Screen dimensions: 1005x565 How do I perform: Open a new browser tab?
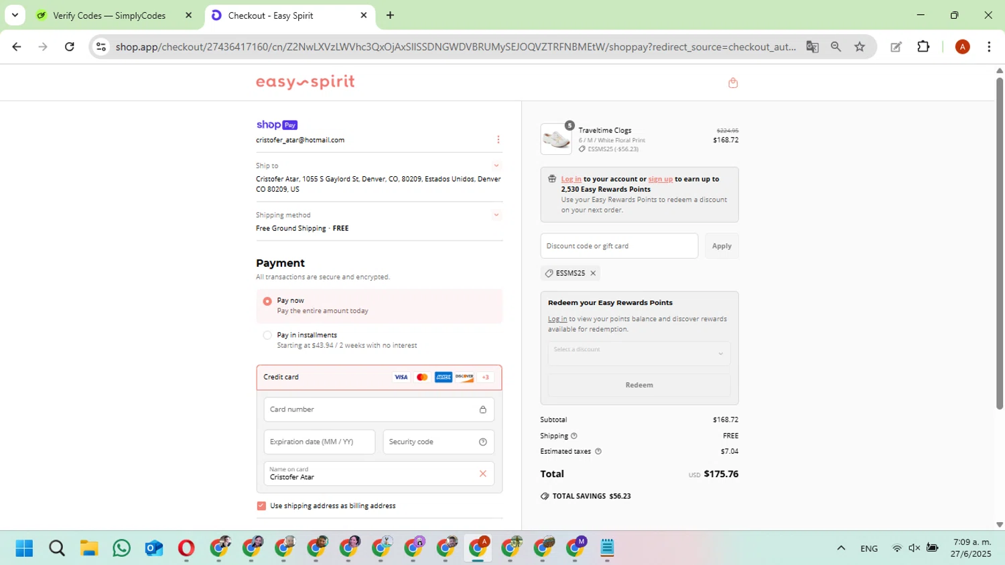pyautogui.click(x=390, y=15)
